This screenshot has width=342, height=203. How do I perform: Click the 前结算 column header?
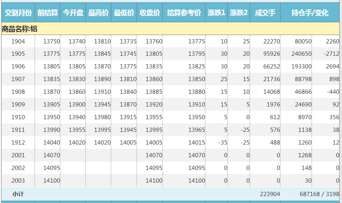pyautogui.click(x=48, y=13)
